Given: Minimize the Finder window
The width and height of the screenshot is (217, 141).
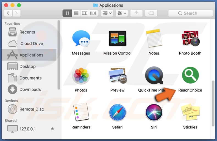Looking at the screenshot, I should tap(13, 5).
